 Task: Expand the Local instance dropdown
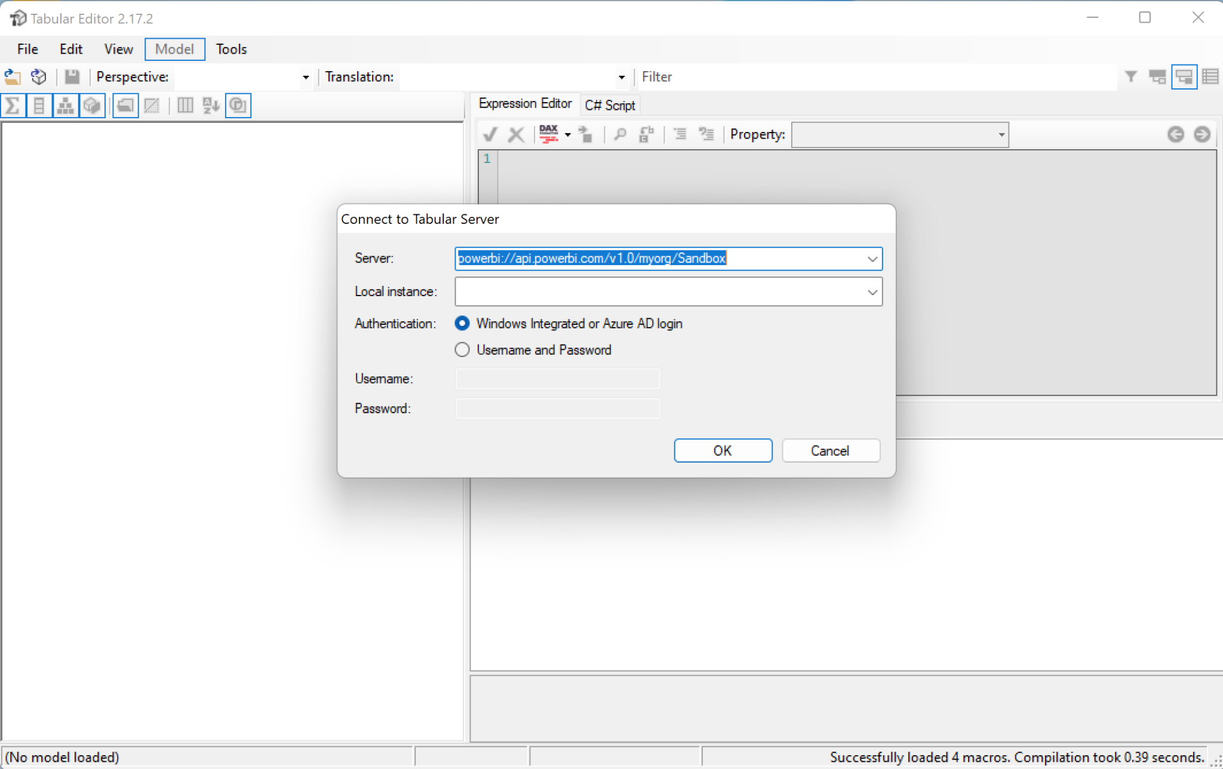coord(872,292)
